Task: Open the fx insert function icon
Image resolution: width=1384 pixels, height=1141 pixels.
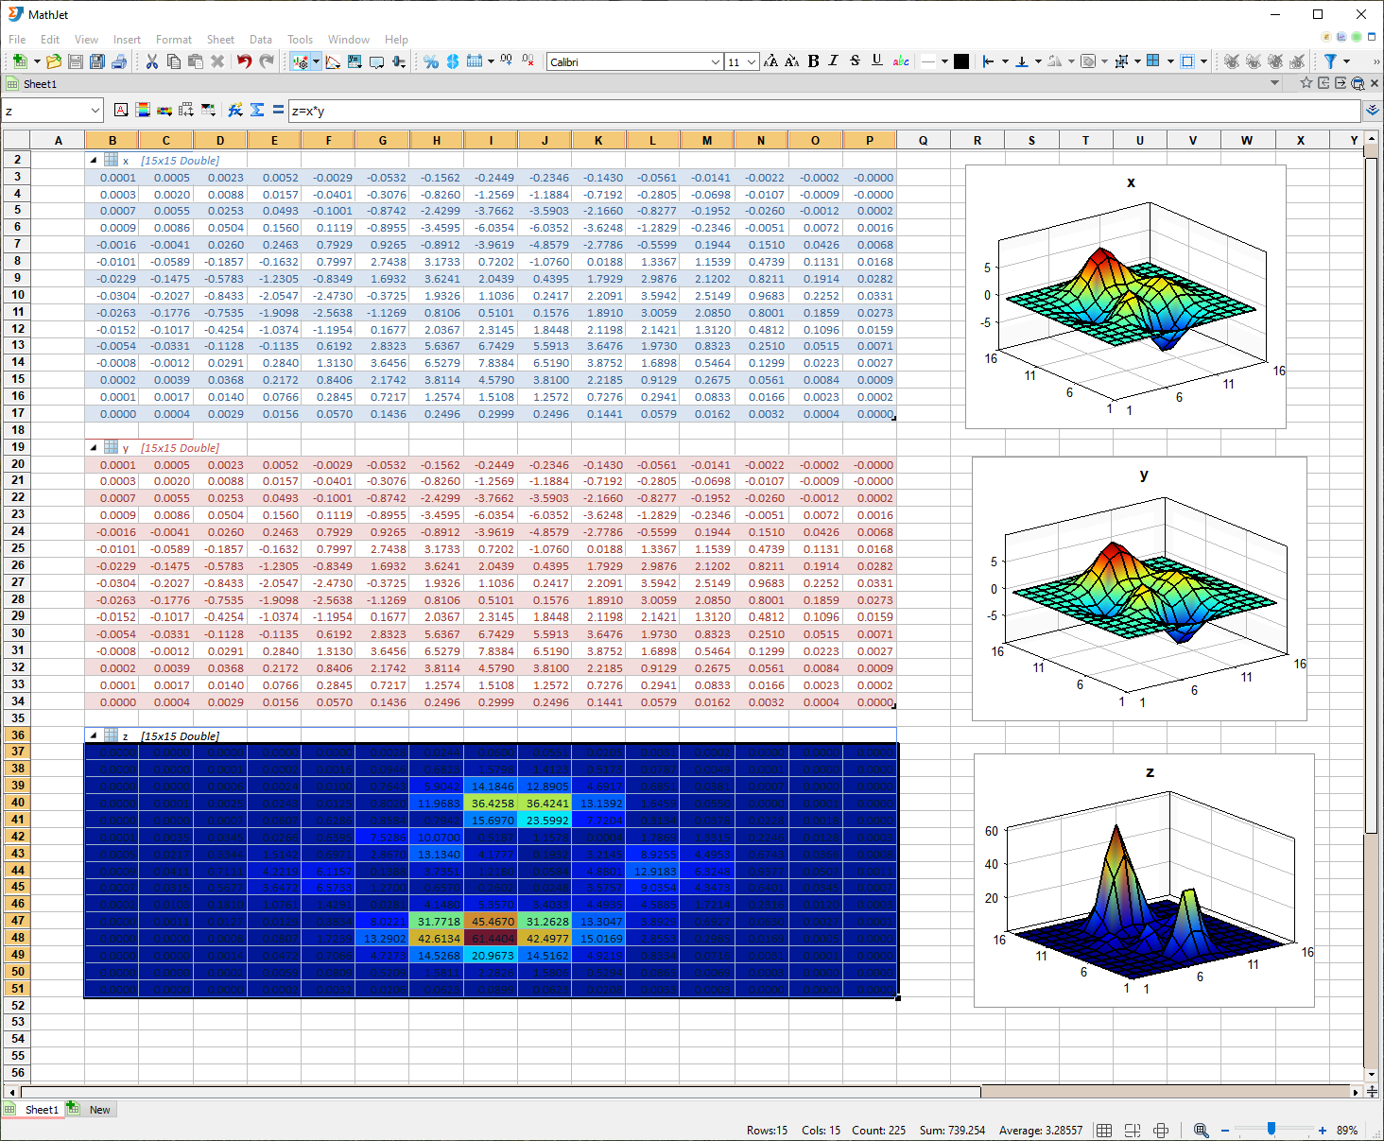Action: point(235,110)
